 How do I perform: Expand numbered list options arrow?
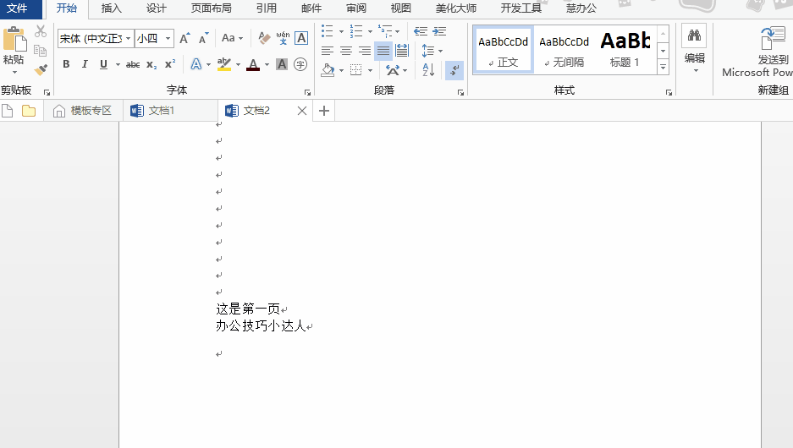pyautogui.click(x=370, y=32)
